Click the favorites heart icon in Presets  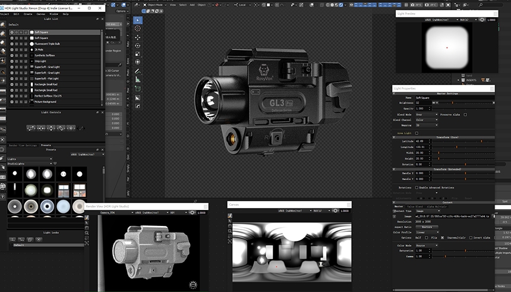(x=55, y=164)
